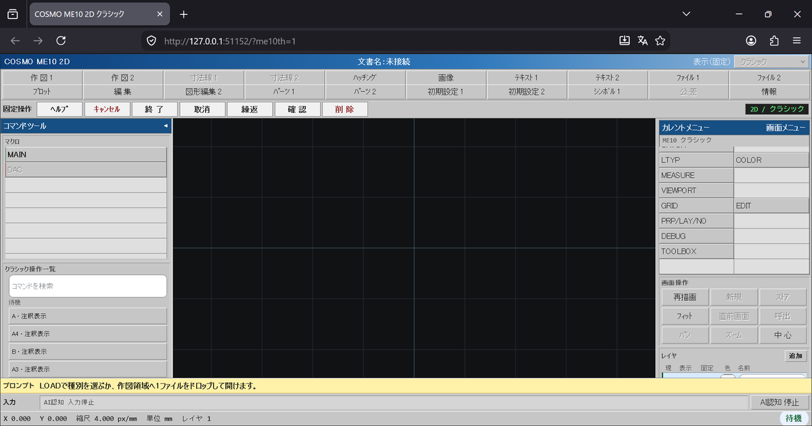The width and height of the screenshot is (812, 426).
Task: Select the MAIN macro row
Action: pos(86,155)
